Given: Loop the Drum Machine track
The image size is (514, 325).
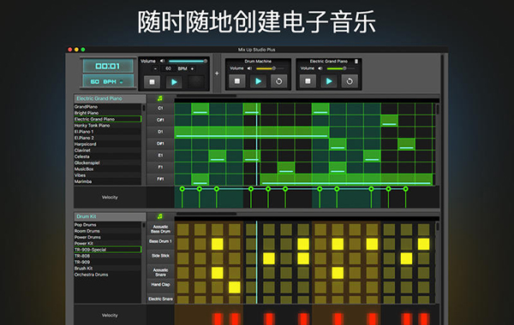Looking at the screenshot, I should pyautogui.click(x=279, y=81).
